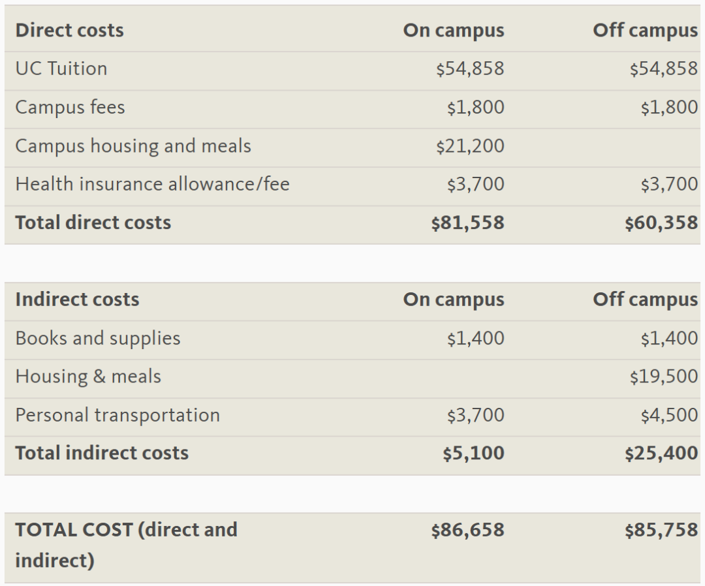Viewport: 705px width, 586px height.
Task: Click the Campus housing and meals label
Action: pyautogui.click(x=133, y=146)
